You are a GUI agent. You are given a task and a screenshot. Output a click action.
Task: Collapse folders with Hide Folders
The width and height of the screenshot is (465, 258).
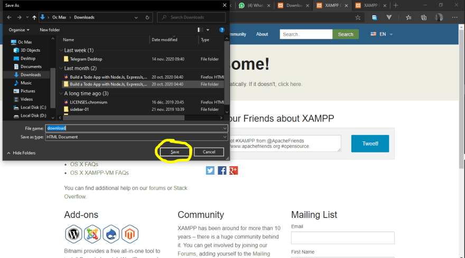point(21,153)
